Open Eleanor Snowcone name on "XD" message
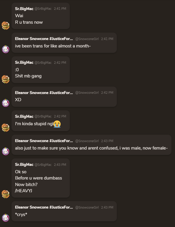This screenshot has height=227, width=175. click(44, 93)
